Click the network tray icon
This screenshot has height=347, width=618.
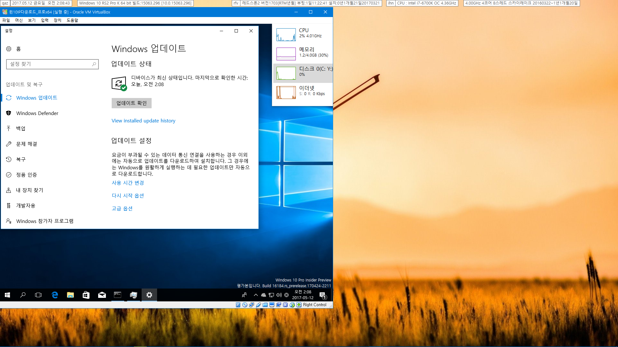(271, 295)
